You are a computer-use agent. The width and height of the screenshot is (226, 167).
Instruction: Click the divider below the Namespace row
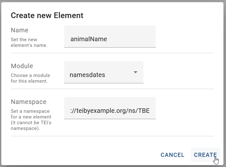click(x=112, y=136)
